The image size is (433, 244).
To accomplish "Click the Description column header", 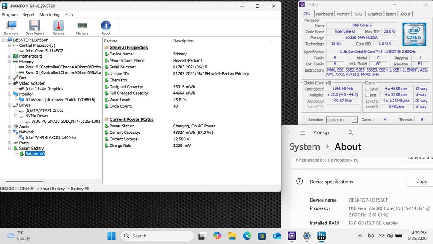I will (183, 41).
